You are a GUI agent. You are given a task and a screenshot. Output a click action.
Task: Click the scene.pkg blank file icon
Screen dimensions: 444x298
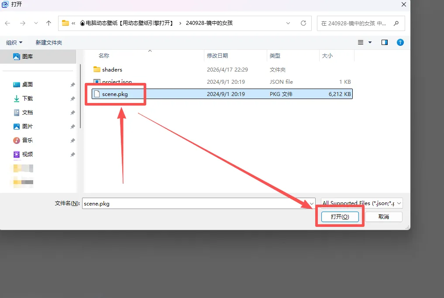(97, 94)
